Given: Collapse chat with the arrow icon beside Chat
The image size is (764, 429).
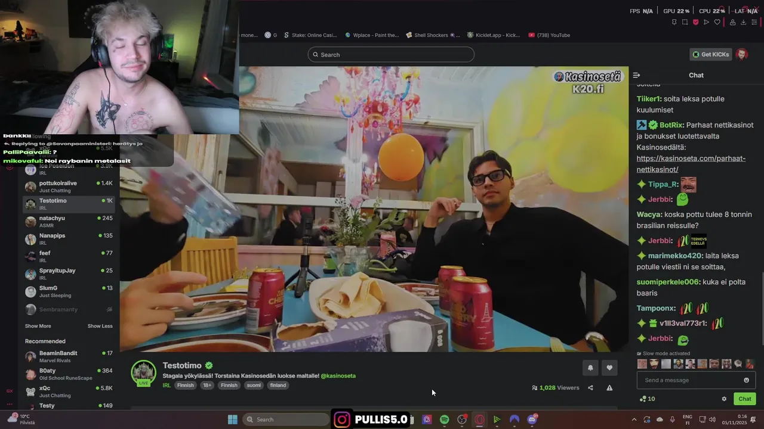Looking at the screenshot, I should 636,75.
